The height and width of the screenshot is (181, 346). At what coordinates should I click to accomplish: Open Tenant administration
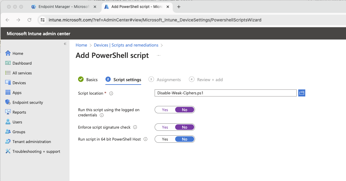pyautogui.click(x=28, y=142)
